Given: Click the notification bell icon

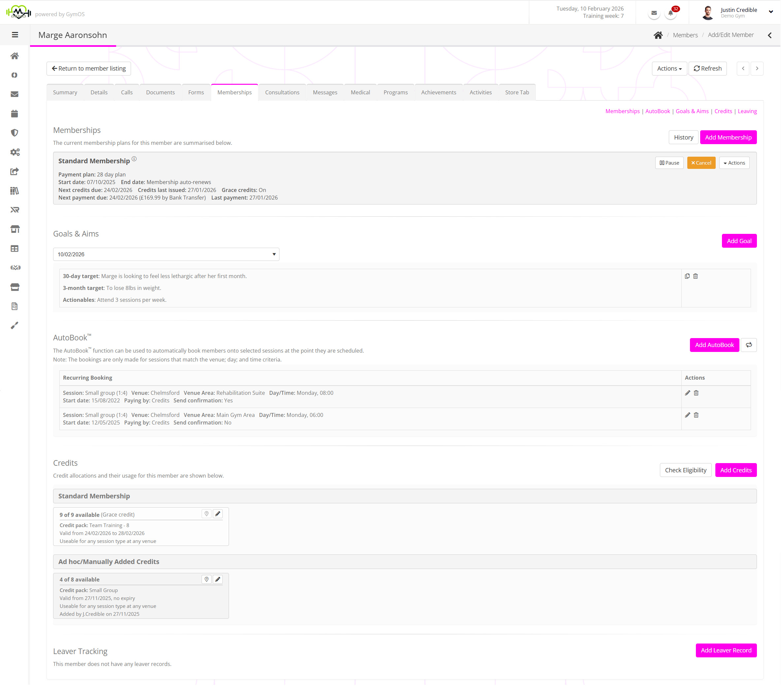Looking at the screenshot, I should (x=670, y=13).
